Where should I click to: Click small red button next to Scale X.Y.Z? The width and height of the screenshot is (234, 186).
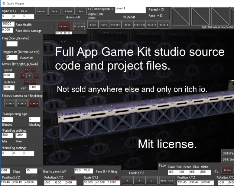click(x=117, y=177)
